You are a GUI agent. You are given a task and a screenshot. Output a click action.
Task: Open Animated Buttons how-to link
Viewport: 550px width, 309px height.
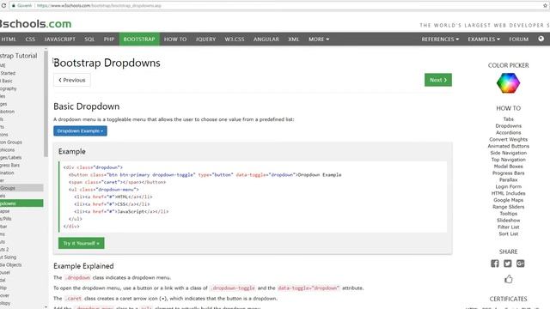508,146
